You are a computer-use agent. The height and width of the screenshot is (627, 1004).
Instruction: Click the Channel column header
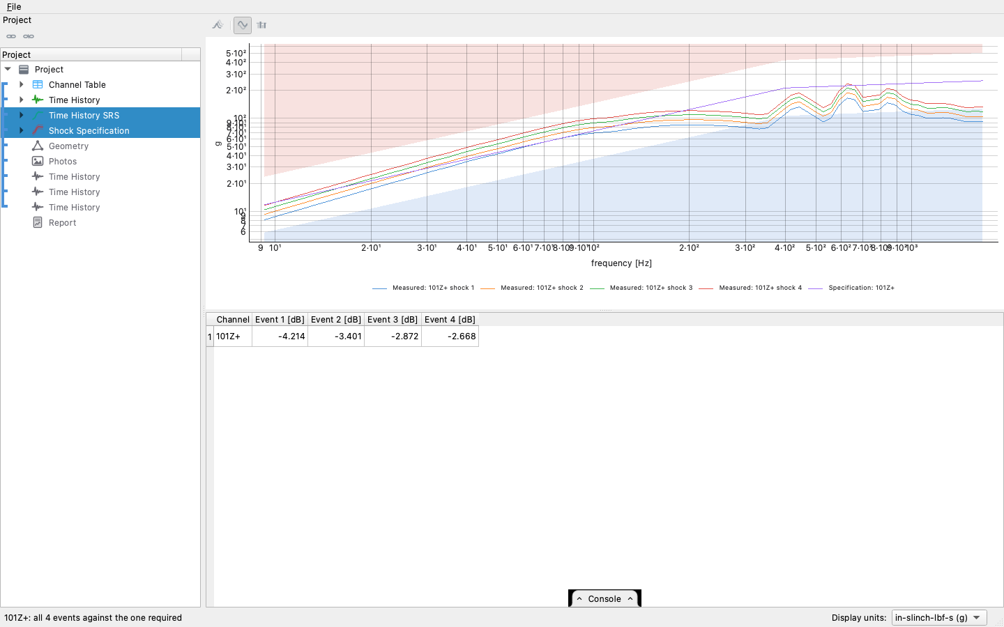pyautogui.click(x=233, y=319)
